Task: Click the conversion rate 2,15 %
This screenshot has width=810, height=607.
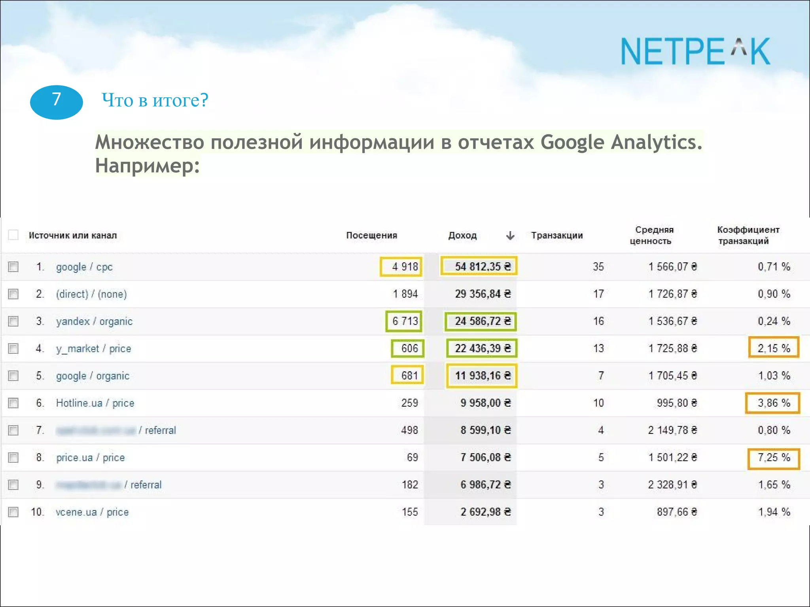Action: pos(774,349)
